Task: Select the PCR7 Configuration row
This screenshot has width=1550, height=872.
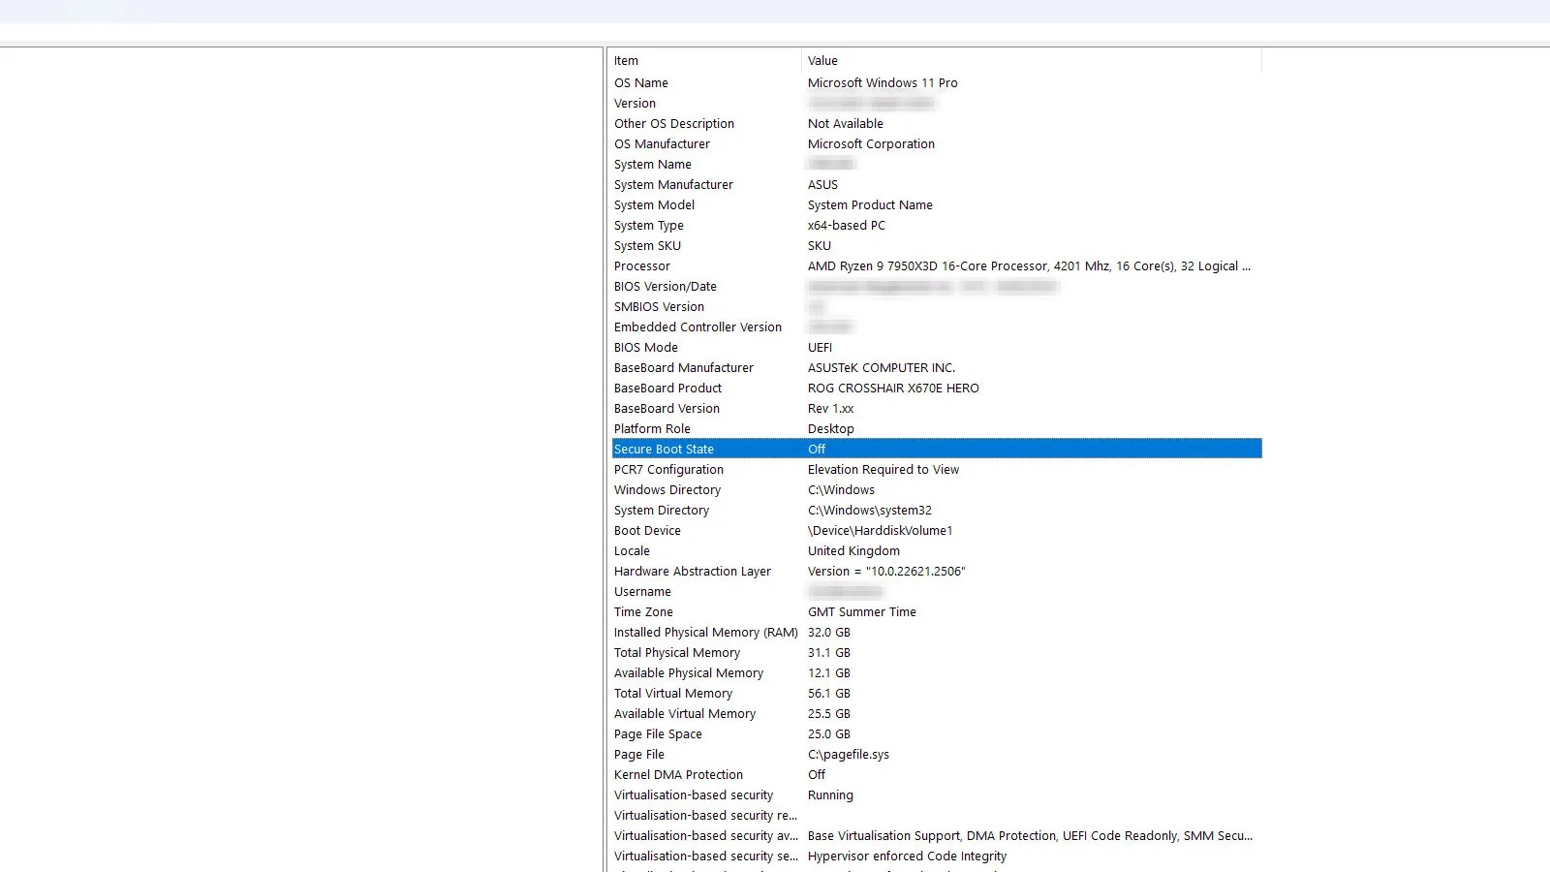Action: [937, 469]
